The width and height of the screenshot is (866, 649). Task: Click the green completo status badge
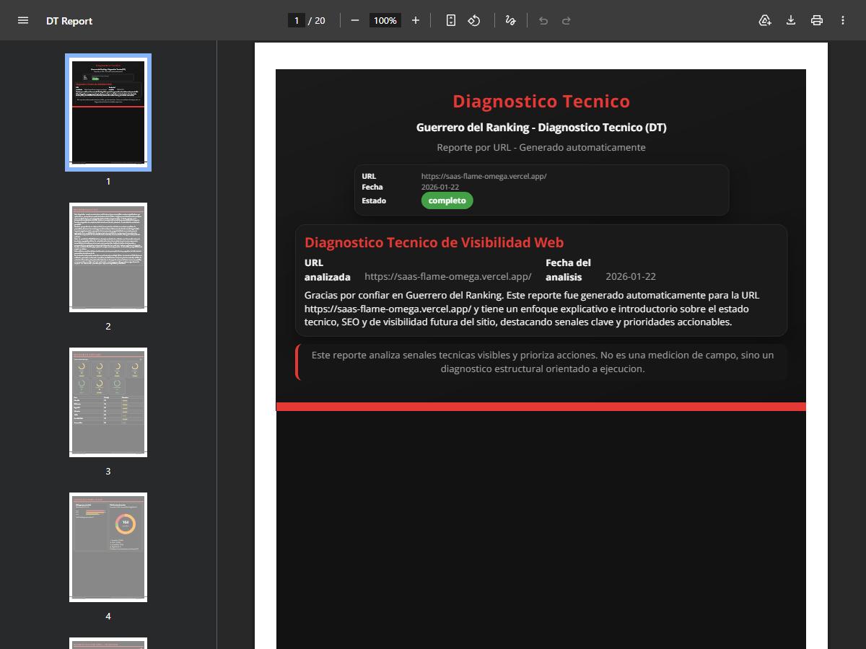pyautogui.click(x=447, y=200)
